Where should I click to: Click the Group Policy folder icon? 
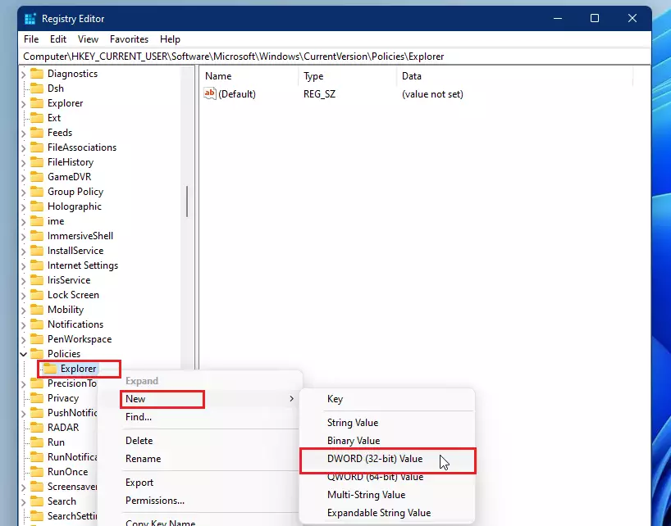point(37,192)
